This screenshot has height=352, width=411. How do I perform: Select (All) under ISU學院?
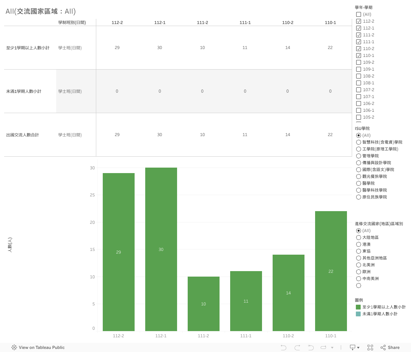359,135
